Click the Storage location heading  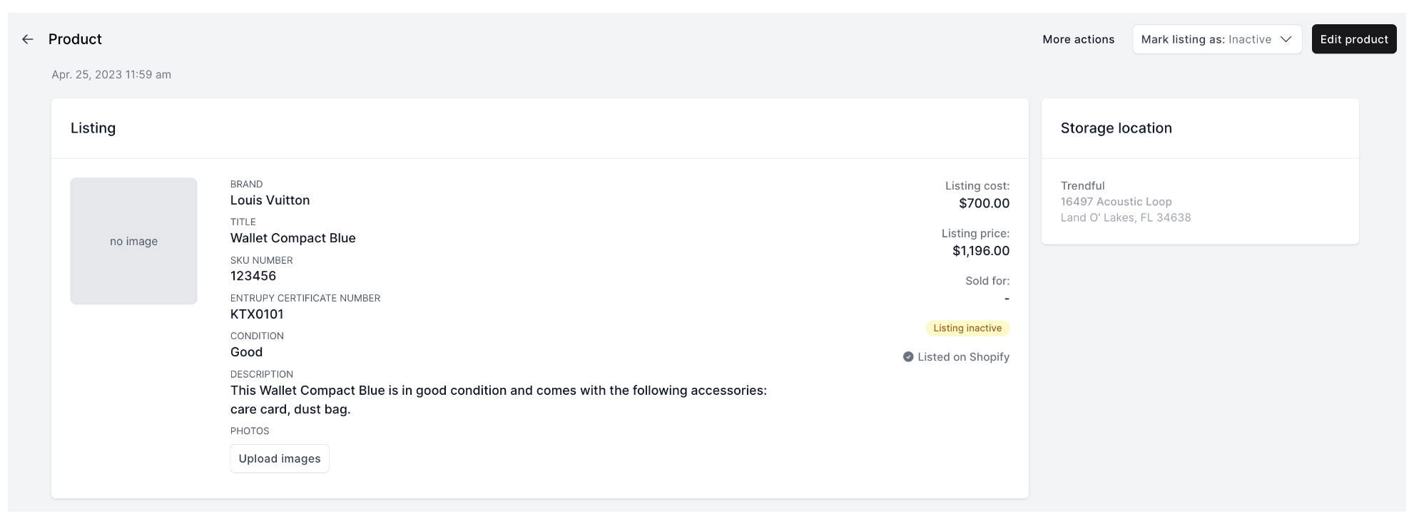(1116, 128)
